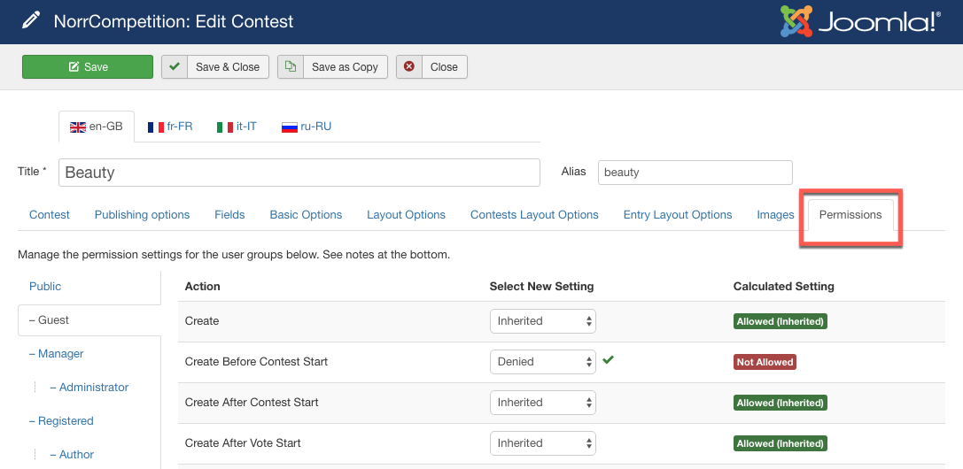Click the green checkmark Save & Close icon
This screenshot has height=469, width=963.
175,67
